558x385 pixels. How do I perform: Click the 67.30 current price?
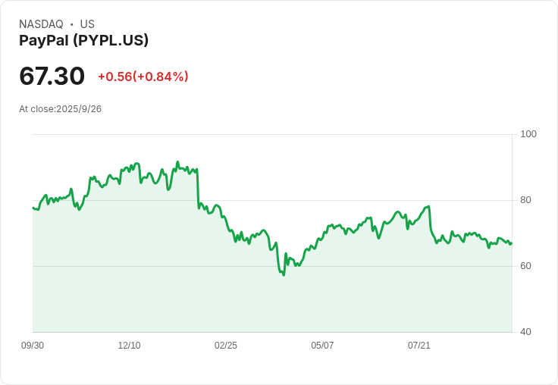52,76
